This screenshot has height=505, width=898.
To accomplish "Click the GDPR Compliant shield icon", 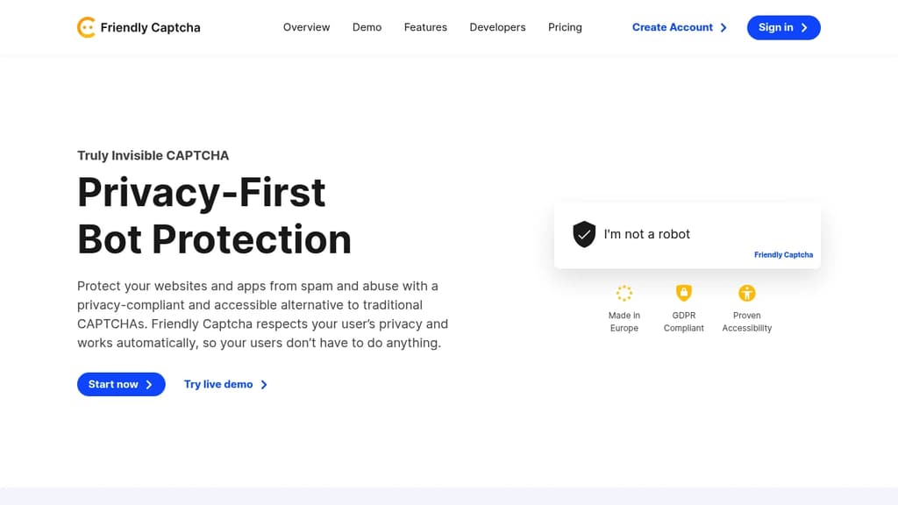I will point(684,293).
